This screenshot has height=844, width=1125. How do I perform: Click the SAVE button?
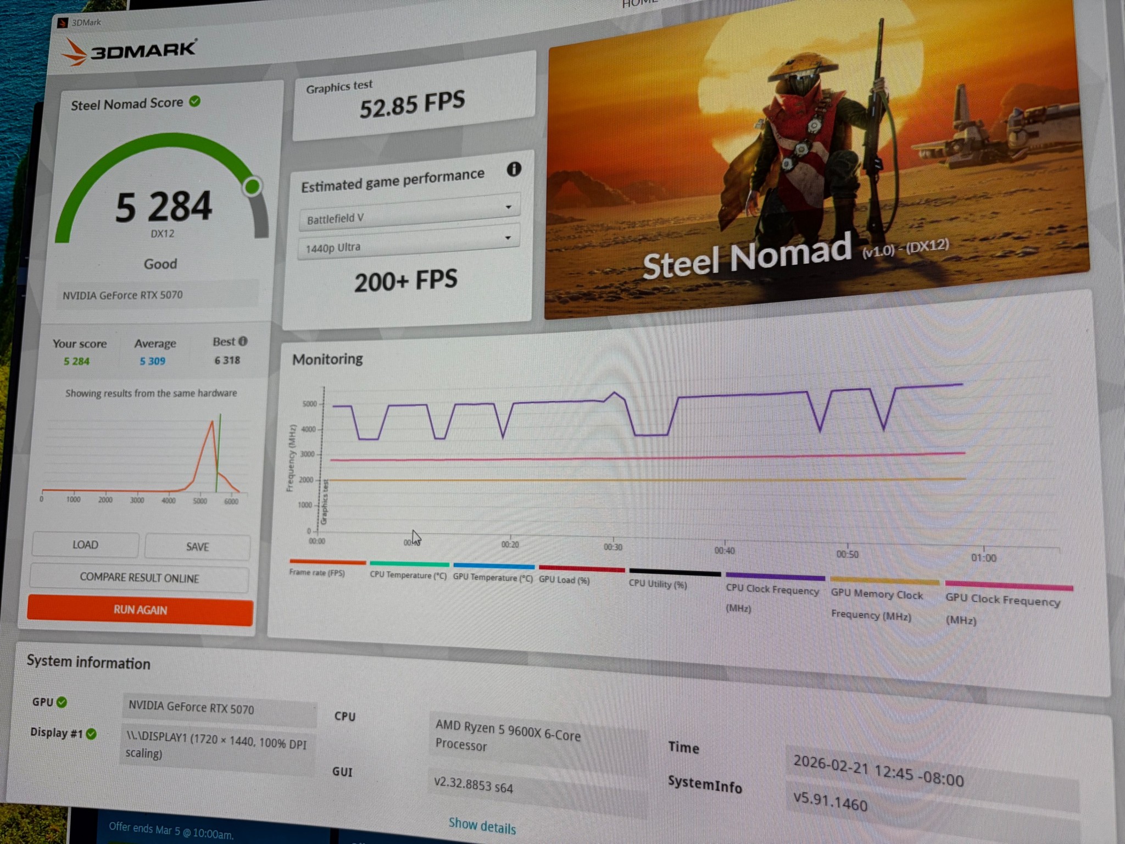point(198,547)
